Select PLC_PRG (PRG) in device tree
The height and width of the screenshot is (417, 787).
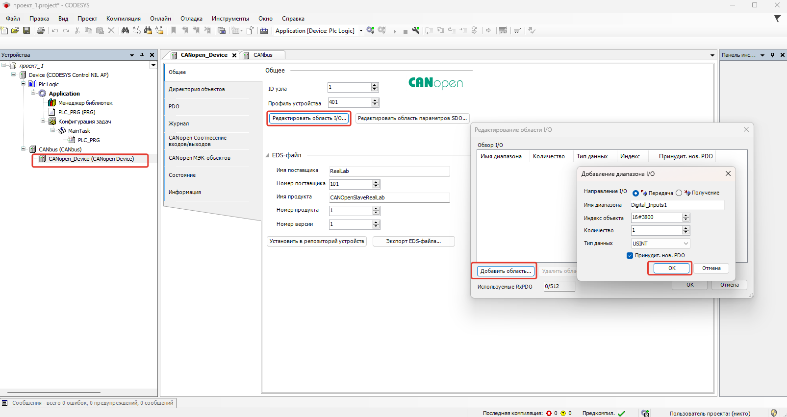coord(76,112)
